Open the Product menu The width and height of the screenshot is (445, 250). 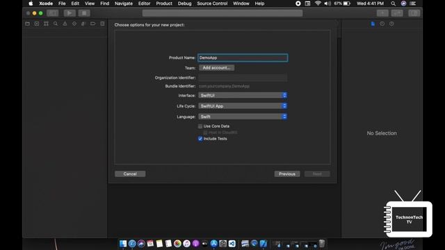tap(164, 3)
